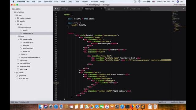Open app.js in the sidebar
Viewport: 196px width, 110px height.
[25, 30]
